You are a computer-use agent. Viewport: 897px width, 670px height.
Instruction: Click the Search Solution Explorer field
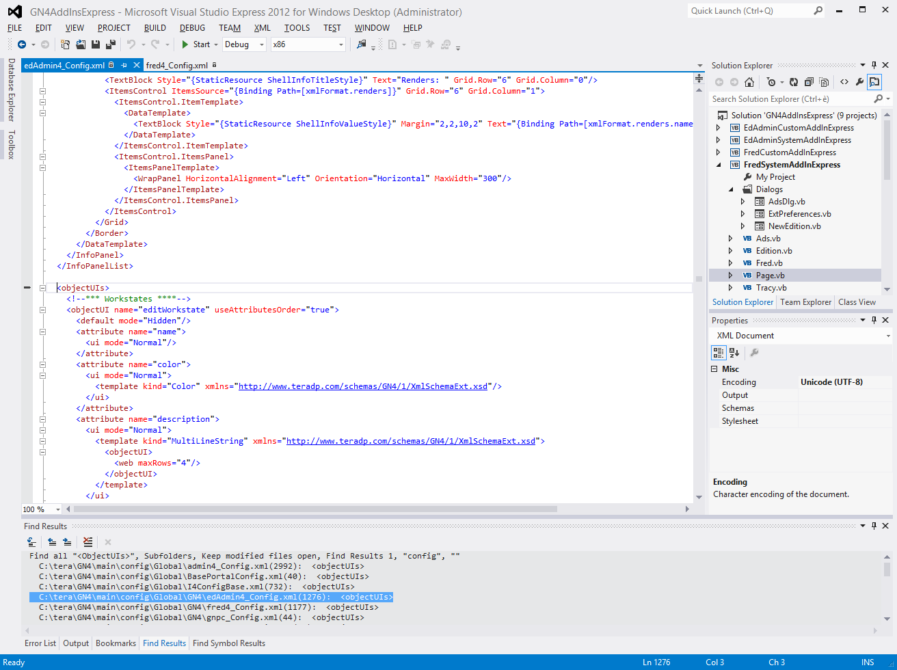800,99
